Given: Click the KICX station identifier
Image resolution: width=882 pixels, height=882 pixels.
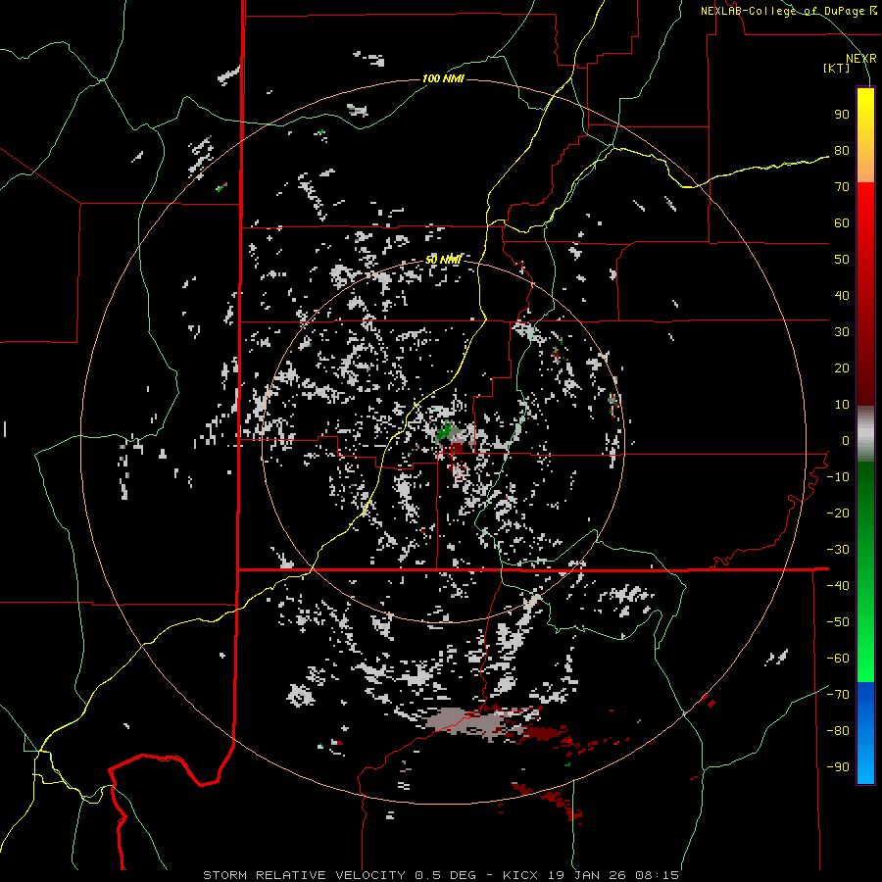Looking at the screenshot, I should pyautogui.click(x=521, y=875).
